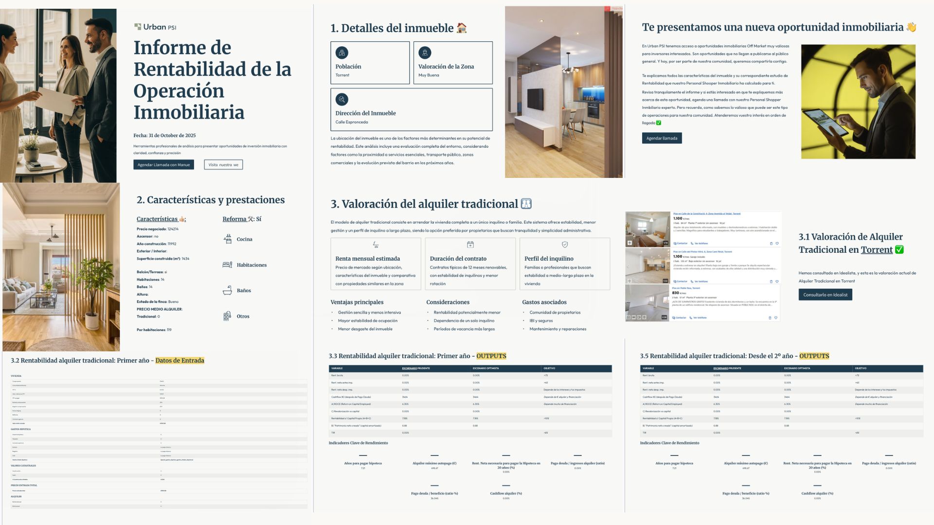Click highlighted OUTPUTS in section 3.3 title
934x525 pixels.
pyautogui.click(x=491, y=356)
